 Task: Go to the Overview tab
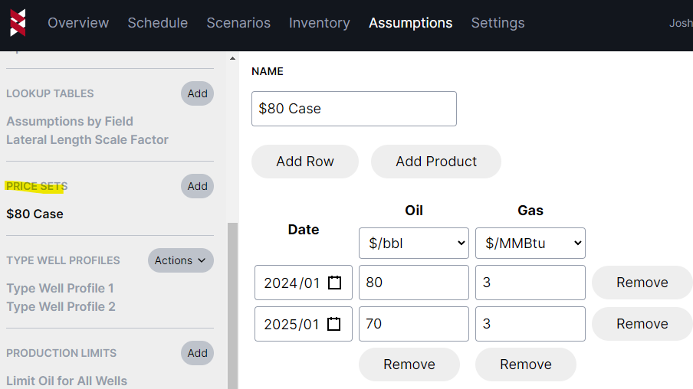pos(78,23)
